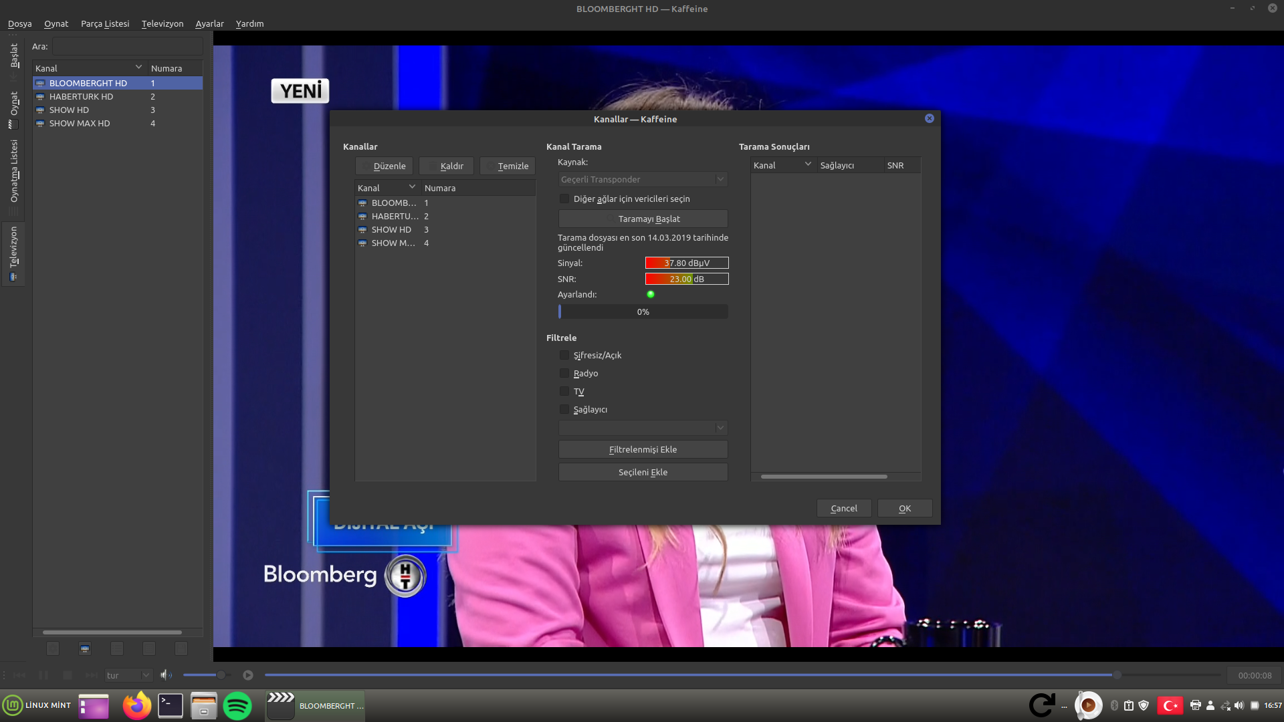
Task: Click the update manager refresh tray icon
Action: (1042, 705)
